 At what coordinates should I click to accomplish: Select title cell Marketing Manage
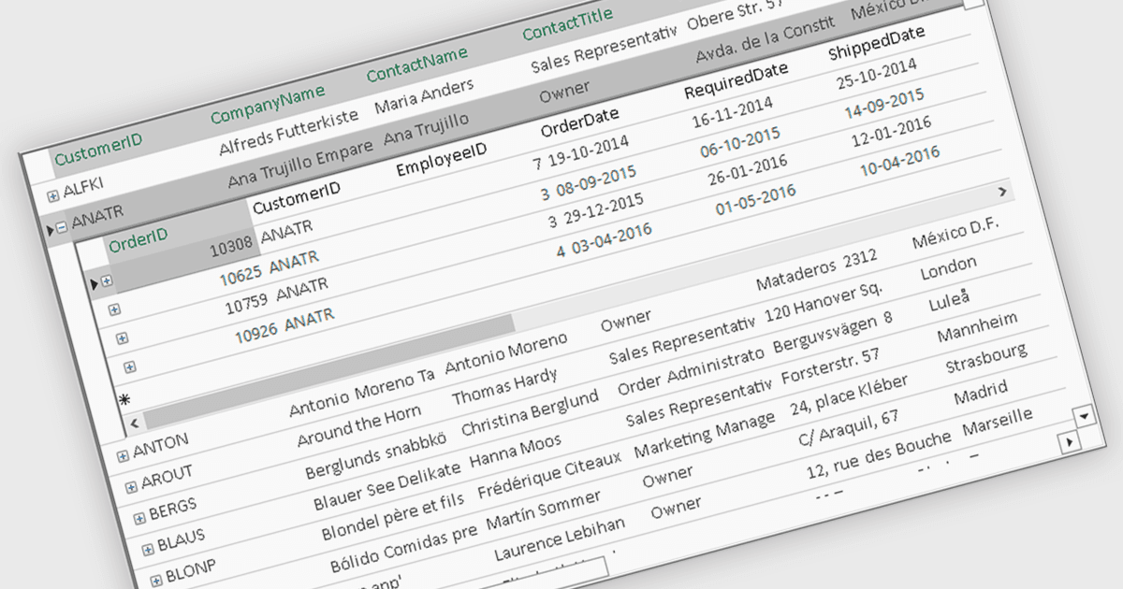tap(705, 433)
